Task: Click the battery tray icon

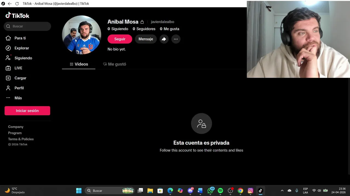Action: pos(325,191)
